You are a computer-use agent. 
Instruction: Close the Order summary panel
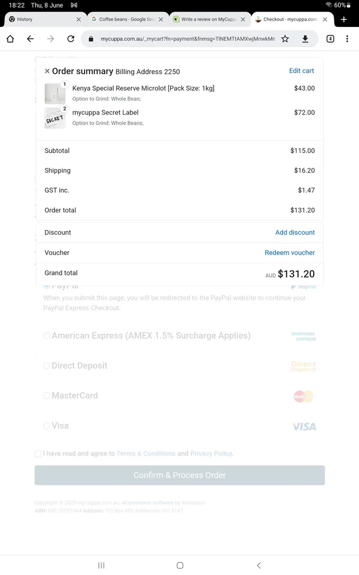click(x=47, y=71)
